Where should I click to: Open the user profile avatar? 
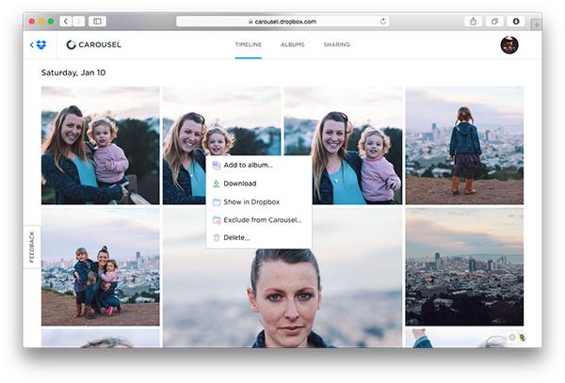509,45
